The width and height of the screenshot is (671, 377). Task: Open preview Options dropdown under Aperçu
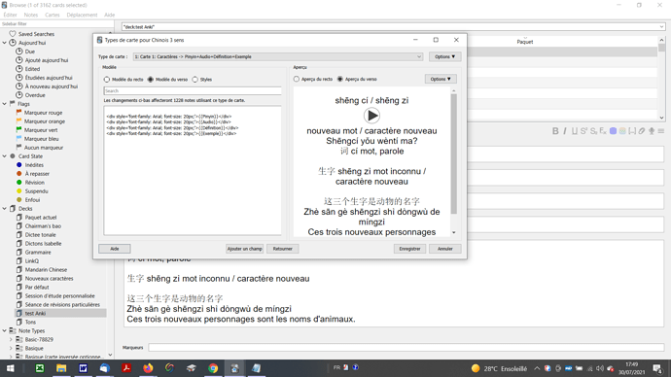tap(441, 79)
